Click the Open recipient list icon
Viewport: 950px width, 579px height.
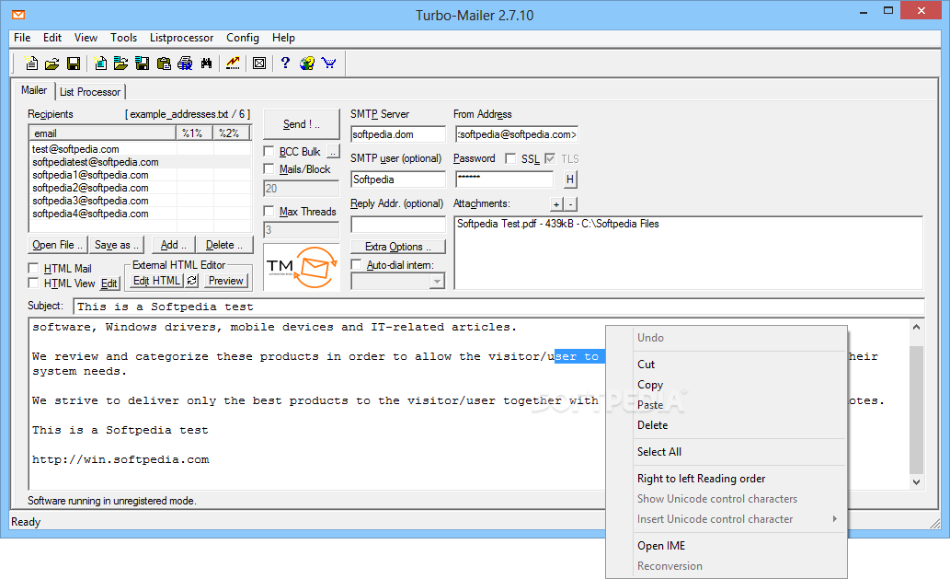point(121,63)
